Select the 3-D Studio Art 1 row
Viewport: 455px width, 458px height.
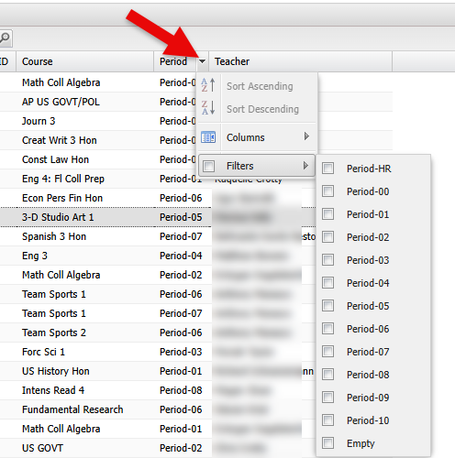point(105,217)
